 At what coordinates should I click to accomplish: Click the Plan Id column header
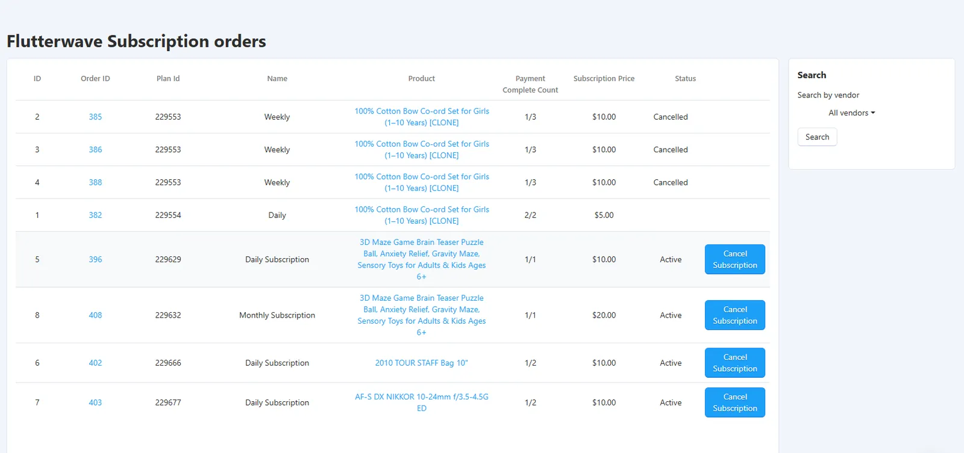[168, 79]
